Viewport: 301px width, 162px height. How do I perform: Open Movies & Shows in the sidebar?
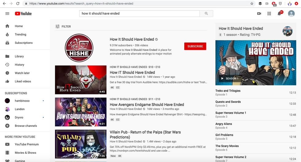tap(25, 153)
